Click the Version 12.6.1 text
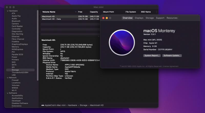This screenshot has width=205, height=113. [x=150, y=34]
